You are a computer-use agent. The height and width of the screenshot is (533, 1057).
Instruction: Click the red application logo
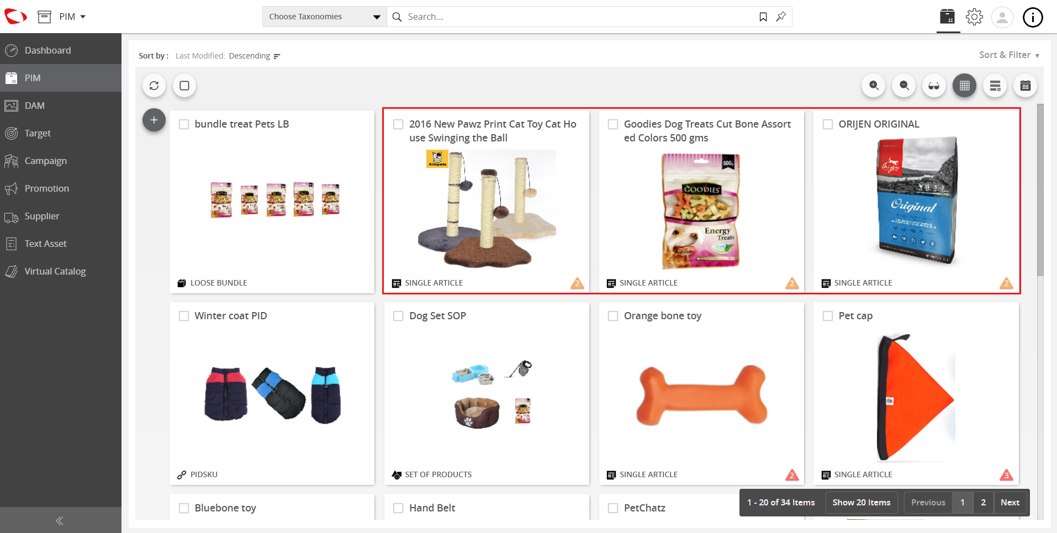coord(15,17)
